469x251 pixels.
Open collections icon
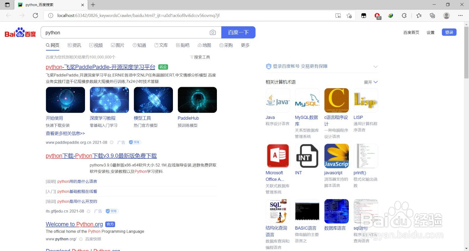(x=432, y=16)
